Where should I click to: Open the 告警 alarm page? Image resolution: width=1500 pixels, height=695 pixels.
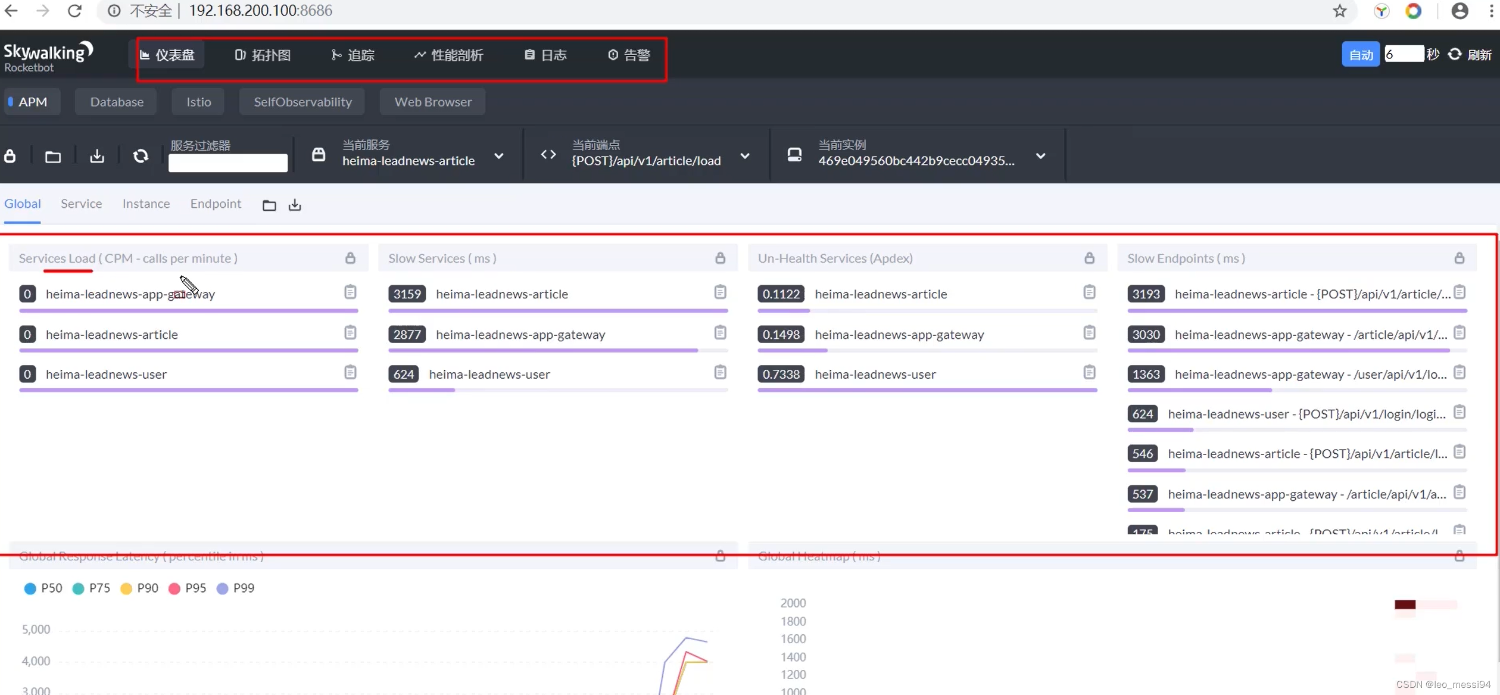(629, 55)
